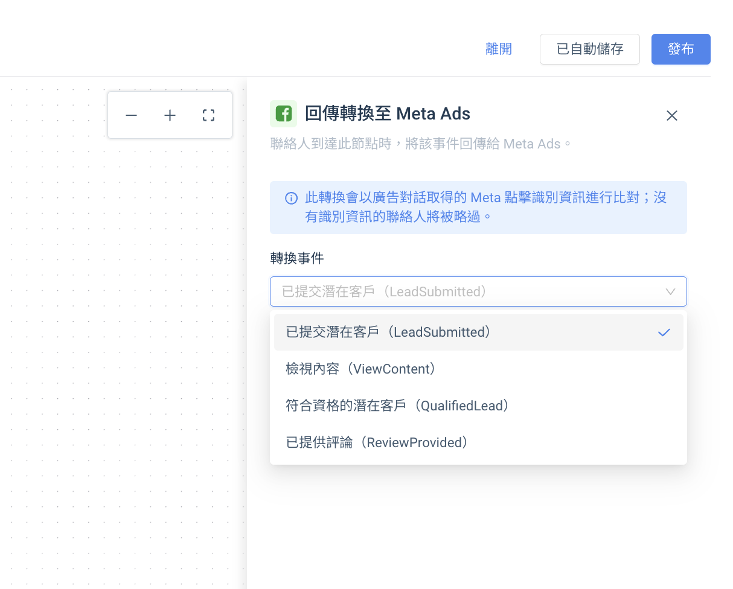This screenshot has height=589, width=733.
Task: Select 檢視內容 (ViewContent) option
Action: click(x=479, y=369)
